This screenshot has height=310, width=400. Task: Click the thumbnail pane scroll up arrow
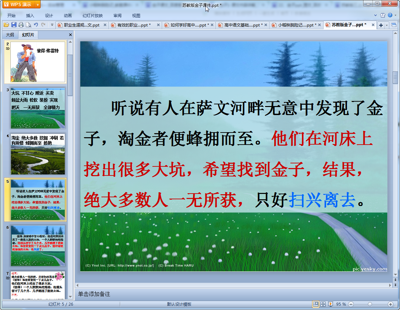[x=70, y=42]
